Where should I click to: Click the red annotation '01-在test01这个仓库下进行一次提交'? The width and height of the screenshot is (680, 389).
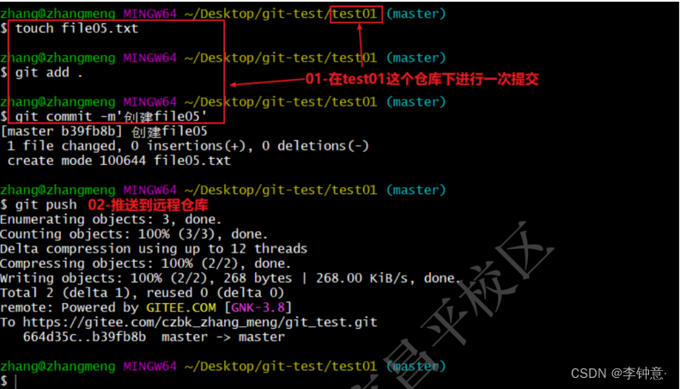tap(422, 79)
